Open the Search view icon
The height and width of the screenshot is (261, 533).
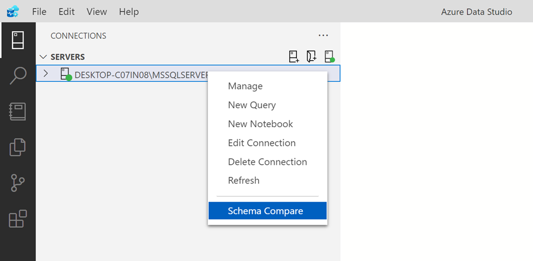tap(17, 76)
